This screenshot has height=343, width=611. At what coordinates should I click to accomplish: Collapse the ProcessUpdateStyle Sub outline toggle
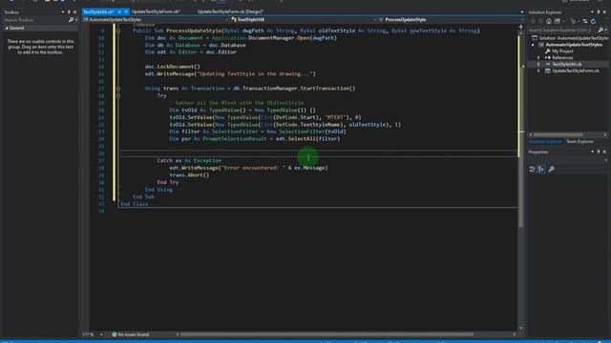tap(118, 30)
